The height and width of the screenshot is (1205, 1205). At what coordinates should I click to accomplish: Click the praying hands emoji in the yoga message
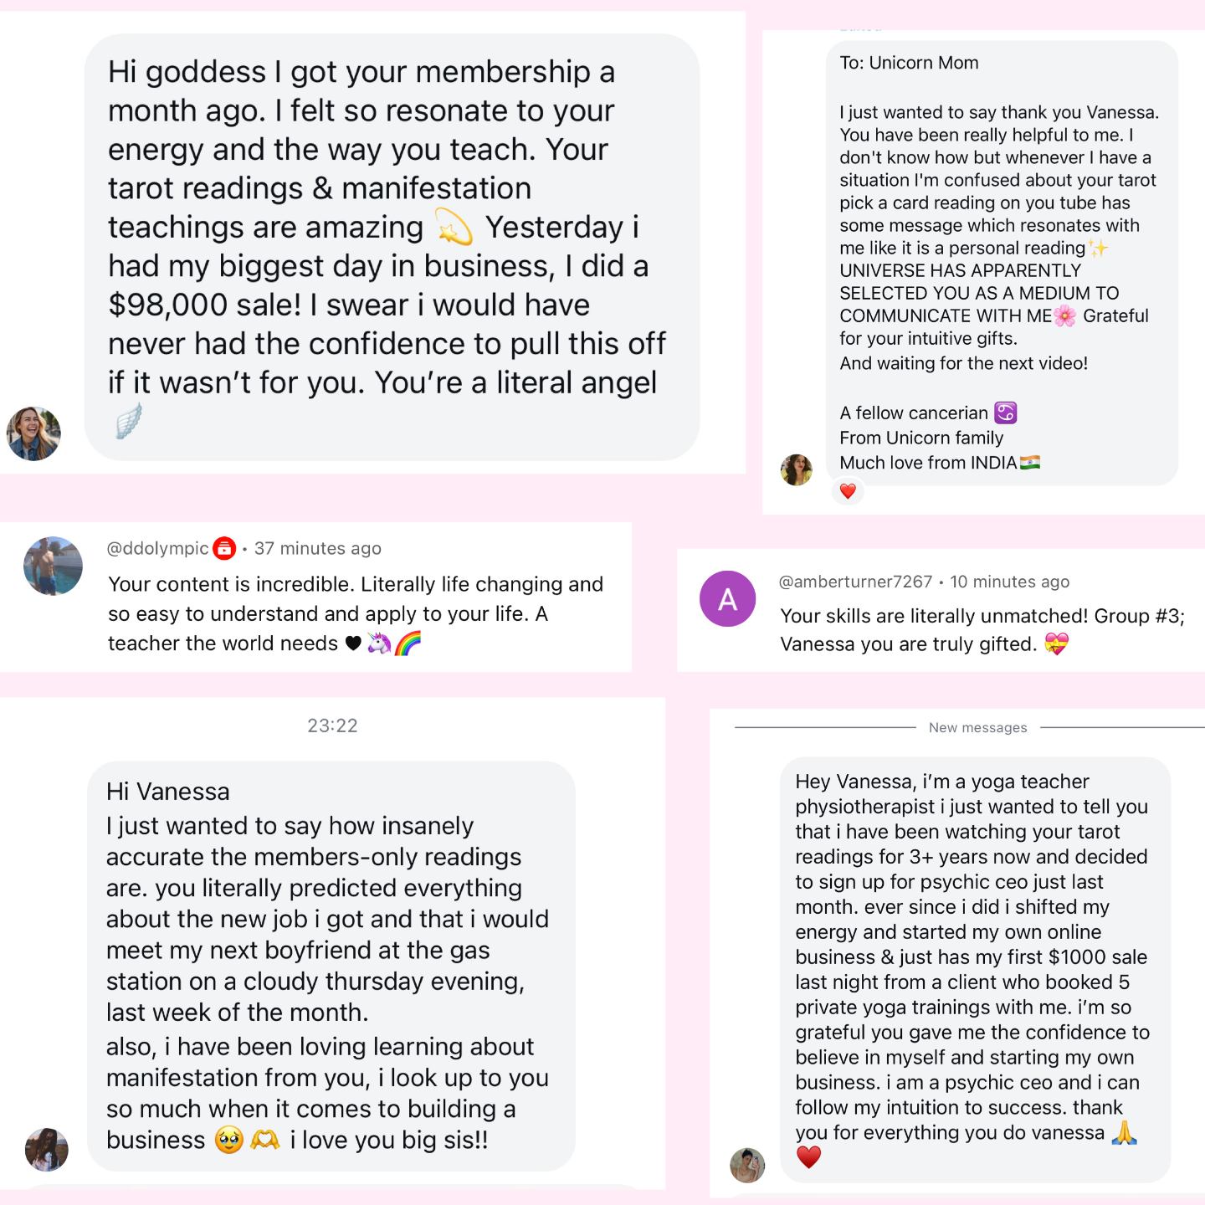point(1125,1132)
